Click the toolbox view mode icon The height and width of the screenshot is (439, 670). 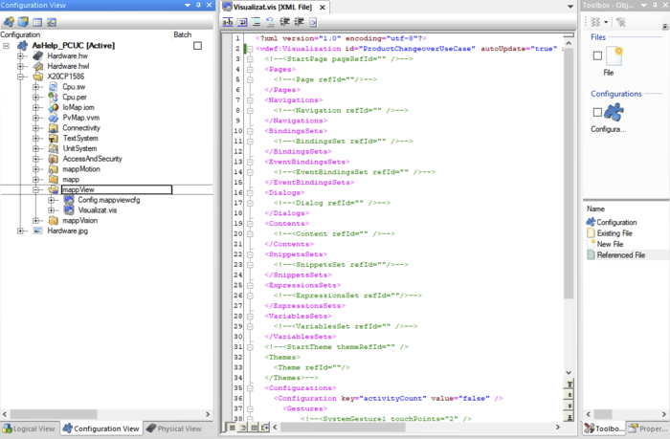(x=595, y=22)
